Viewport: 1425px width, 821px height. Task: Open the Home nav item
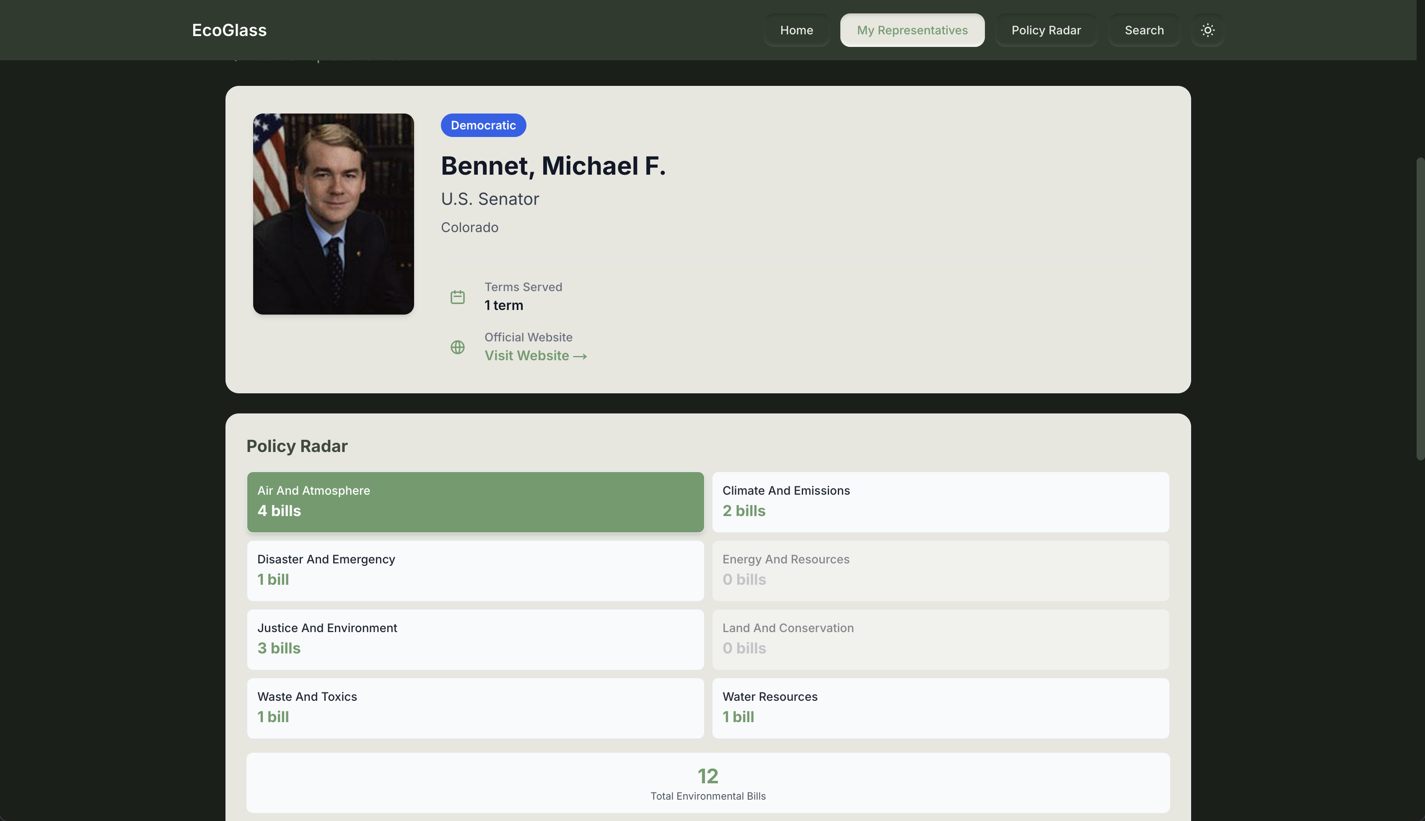tap(796, 30)
